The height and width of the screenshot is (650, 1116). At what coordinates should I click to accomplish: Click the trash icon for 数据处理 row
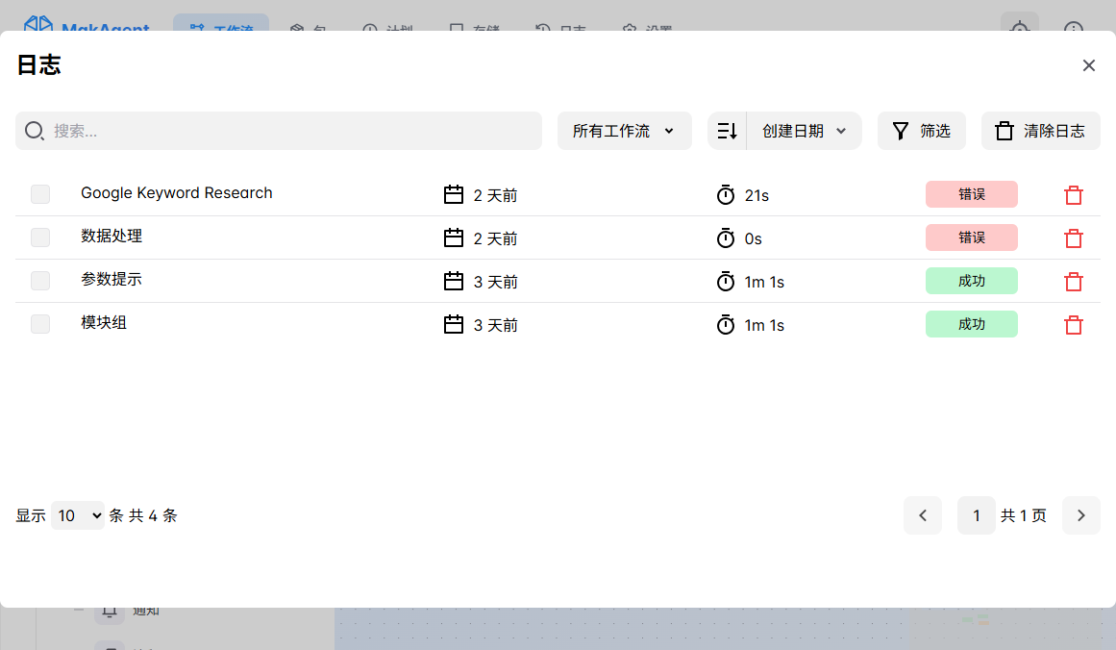click(1074, 238)
